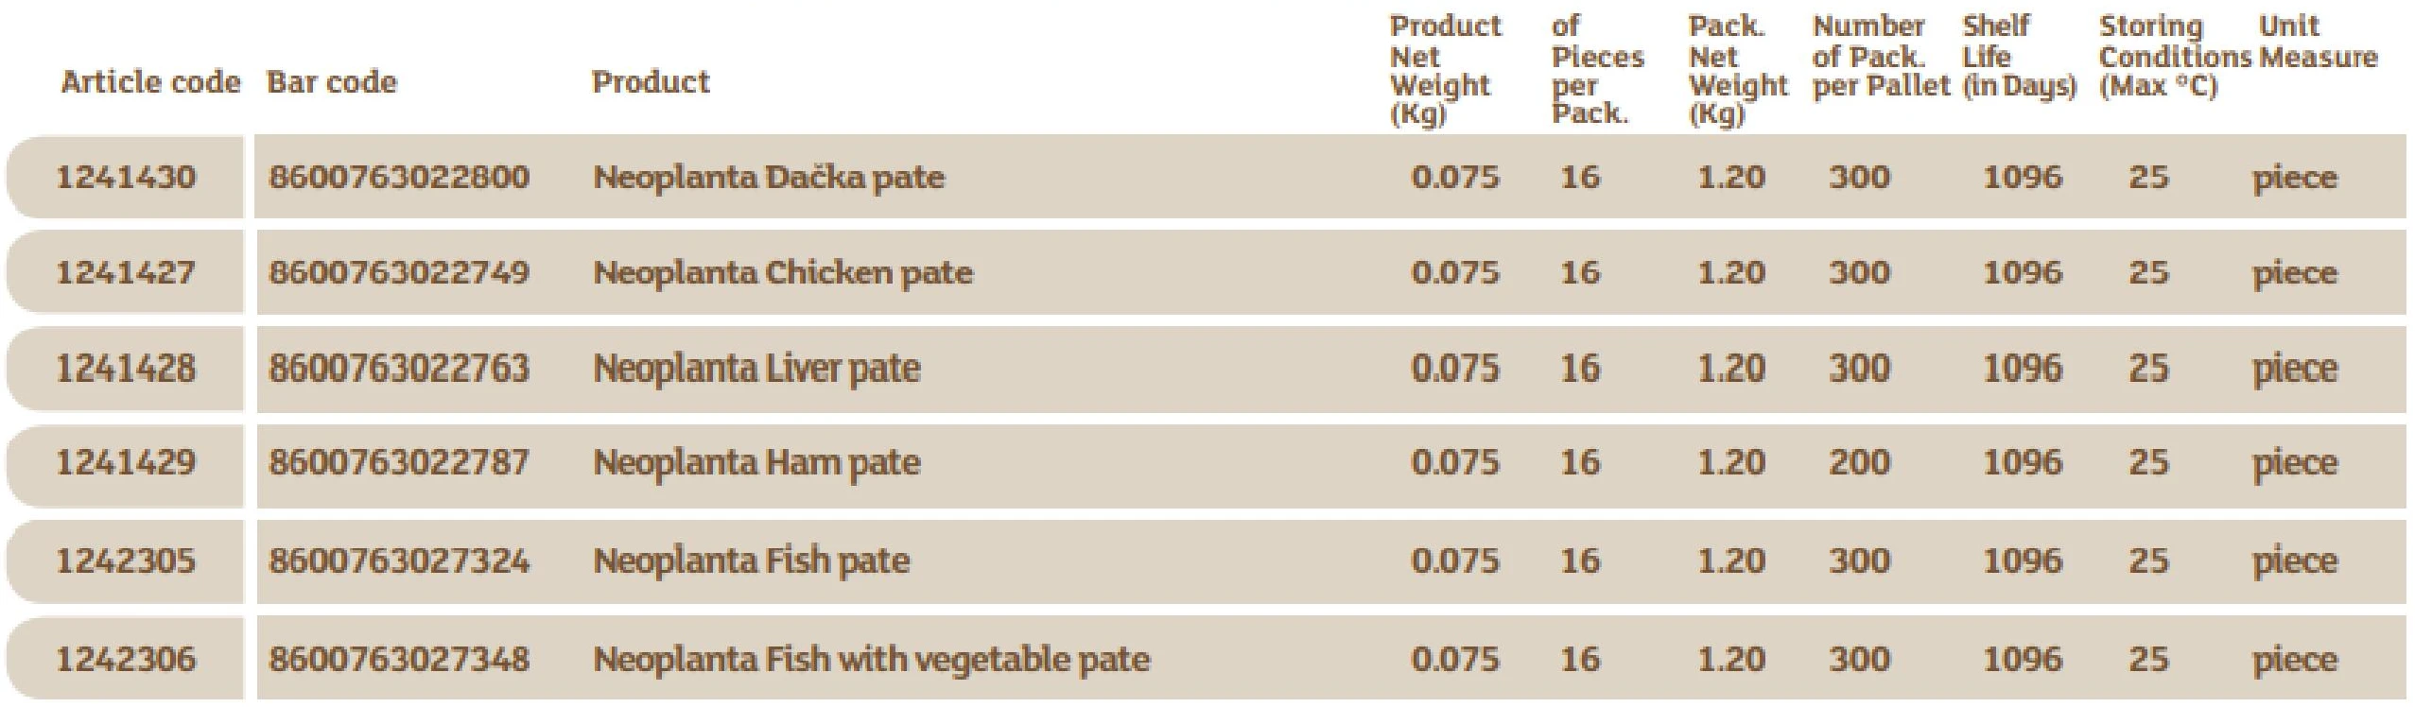Click the Unit Measure column header
Viewport: 2415px width, 707px height.
(x=2318, y=42)
